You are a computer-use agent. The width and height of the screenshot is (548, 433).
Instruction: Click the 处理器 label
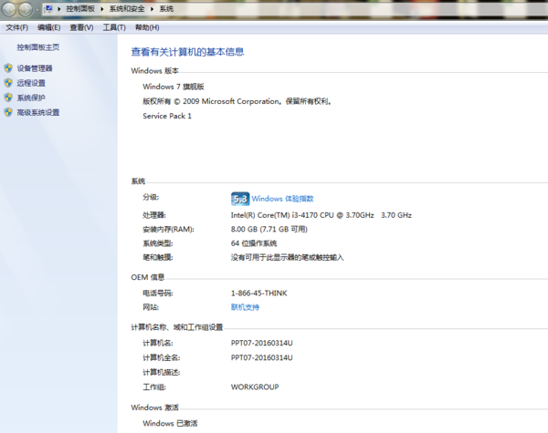click(154, 215)
